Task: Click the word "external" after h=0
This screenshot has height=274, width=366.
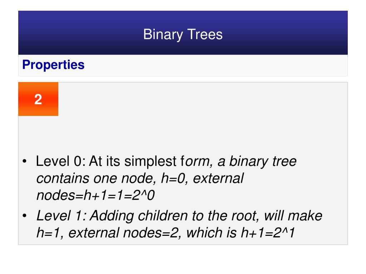Action: coord(218,178)
